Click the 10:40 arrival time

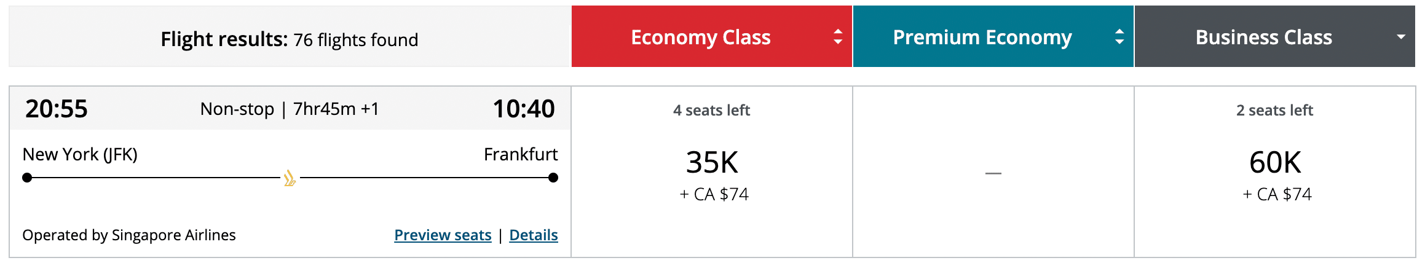tap(524, 109)
